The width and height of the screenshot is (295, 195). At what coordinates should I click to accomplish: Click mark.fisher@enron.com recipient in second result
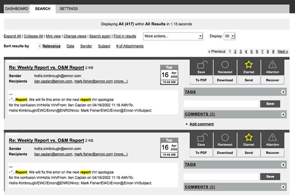pyautogui.click(x=93, y=154)
